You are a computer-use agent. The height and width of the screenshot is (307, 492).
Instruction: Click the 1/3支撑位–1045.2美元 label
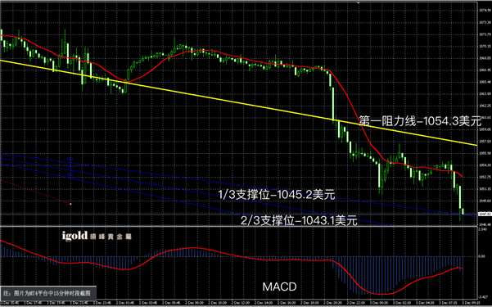(x=277, y=195)
